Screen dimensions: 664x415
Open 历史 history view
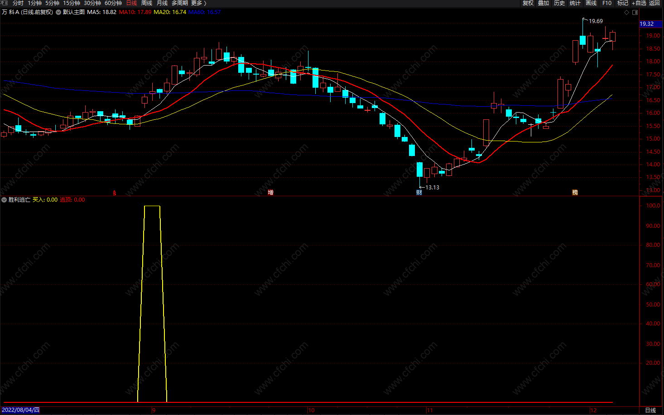click(x=559, y=3)
